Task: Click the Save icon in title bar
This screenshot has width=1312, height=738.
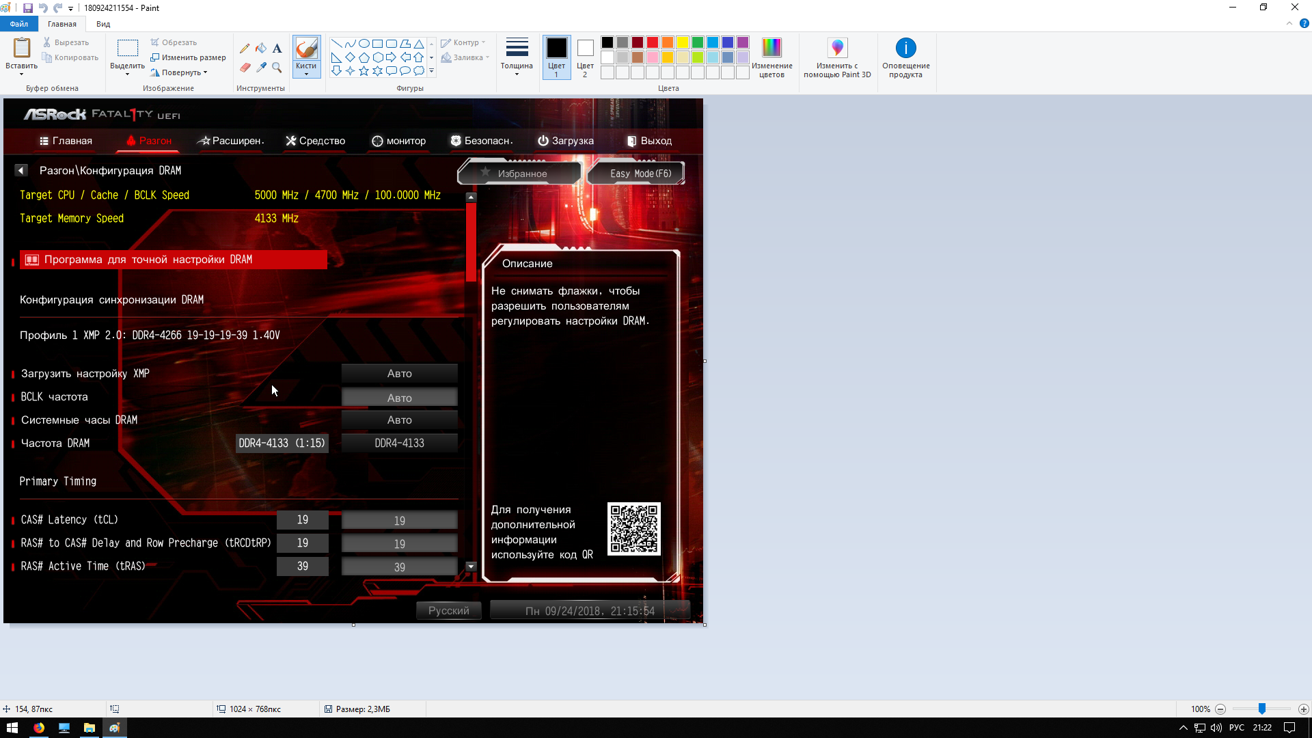Action: pyautogui.click(x=28, y=8)
